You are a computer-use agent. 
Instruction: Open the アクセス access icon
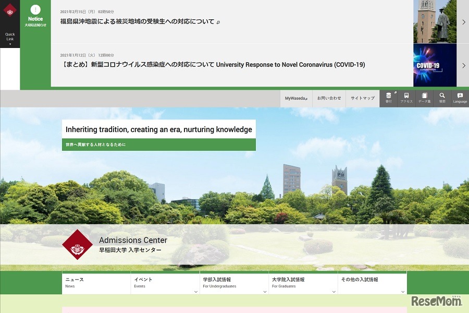click(x=406, y=97)
